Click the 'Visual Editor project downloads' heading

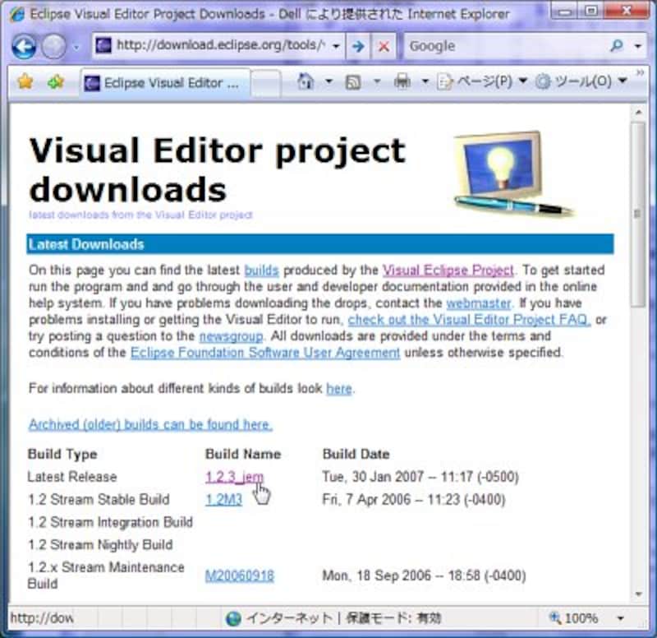pos(218,170)
